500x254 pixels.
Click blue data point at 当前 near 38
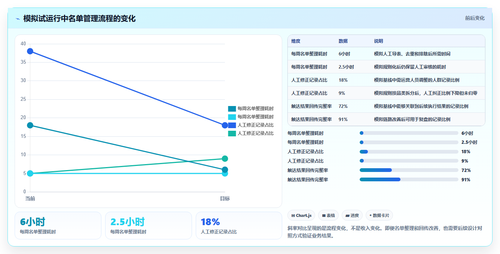coord(30,51)
